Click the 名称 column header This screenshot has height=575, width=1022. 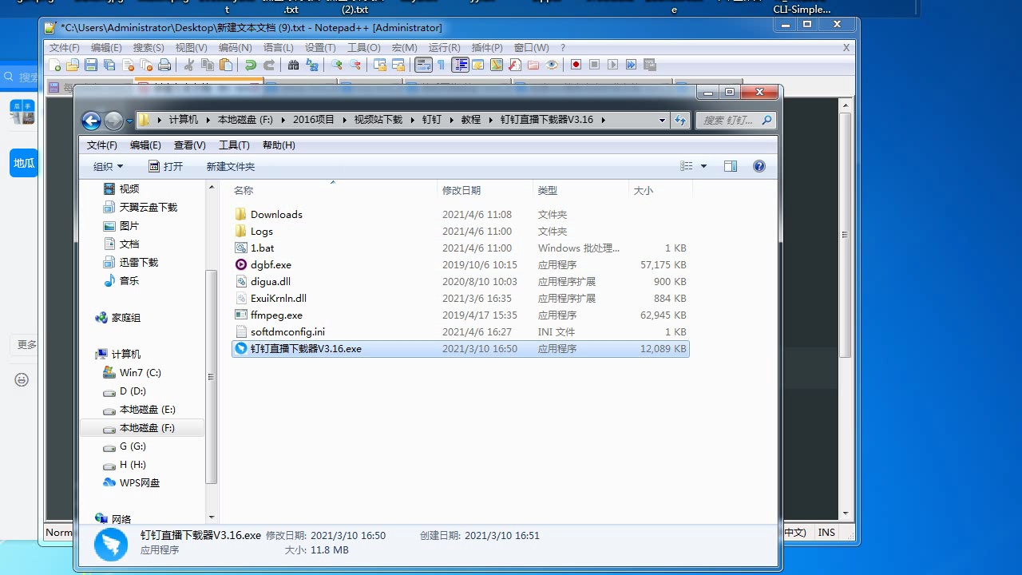click(333, 190)
